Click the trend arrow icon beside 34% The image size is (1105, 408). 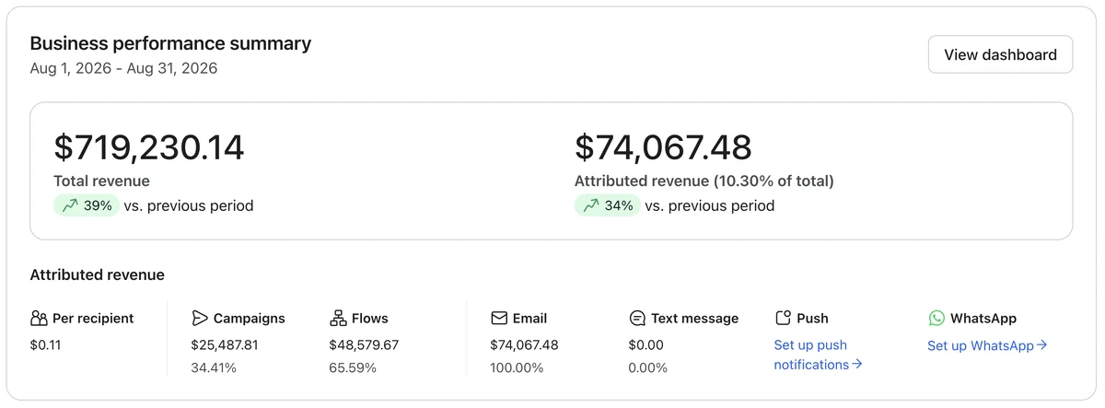pos(591,205)
